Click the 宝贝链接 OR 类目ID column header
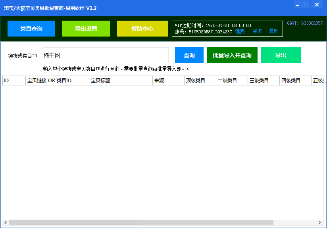Image resolution: width=327 pixels, height=228 pixels. pos(57,81)
